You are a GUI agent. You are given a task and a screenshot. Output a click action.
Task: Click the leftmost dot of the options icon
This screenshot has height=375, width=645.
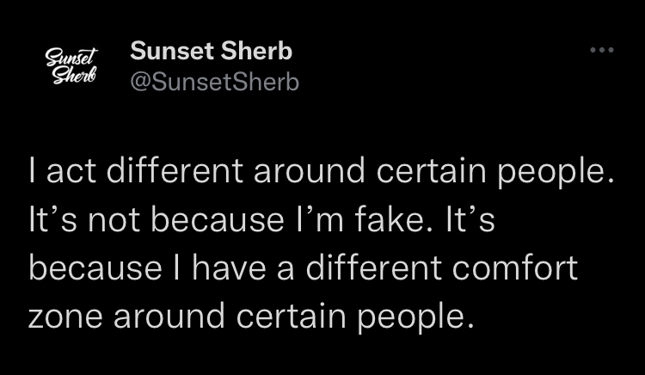tap(593, 50)
